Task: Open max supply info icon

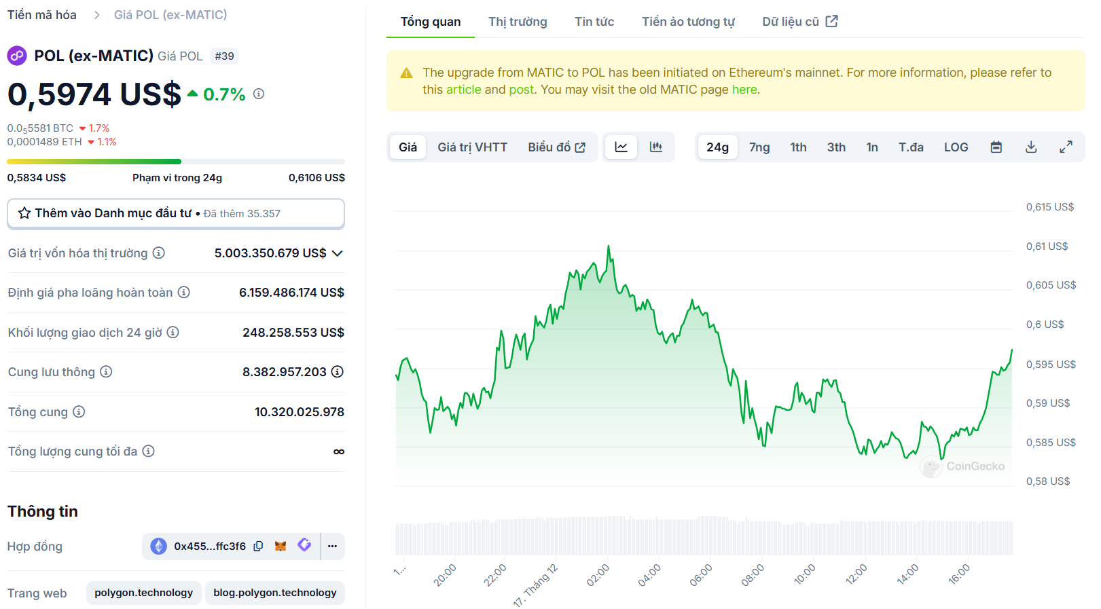Action: coord(149,451)
